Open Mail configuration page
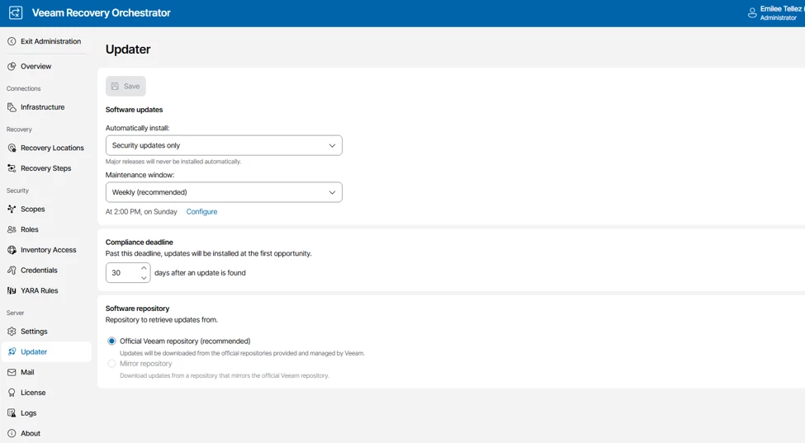The image size is (805, 443). (x=46, y=372)
